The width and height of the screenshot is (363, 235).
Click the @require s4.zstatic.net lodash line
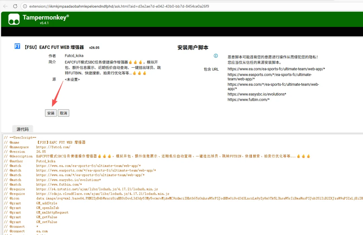click(81, 189)
